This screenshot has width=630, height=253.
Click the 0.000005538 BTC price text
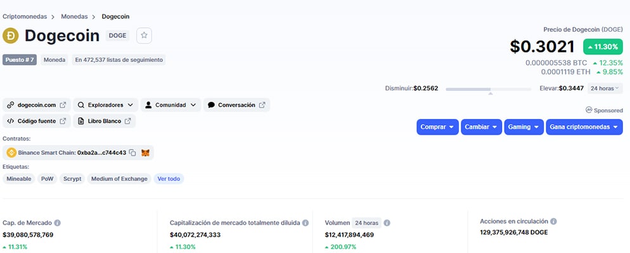click(556, 63)
